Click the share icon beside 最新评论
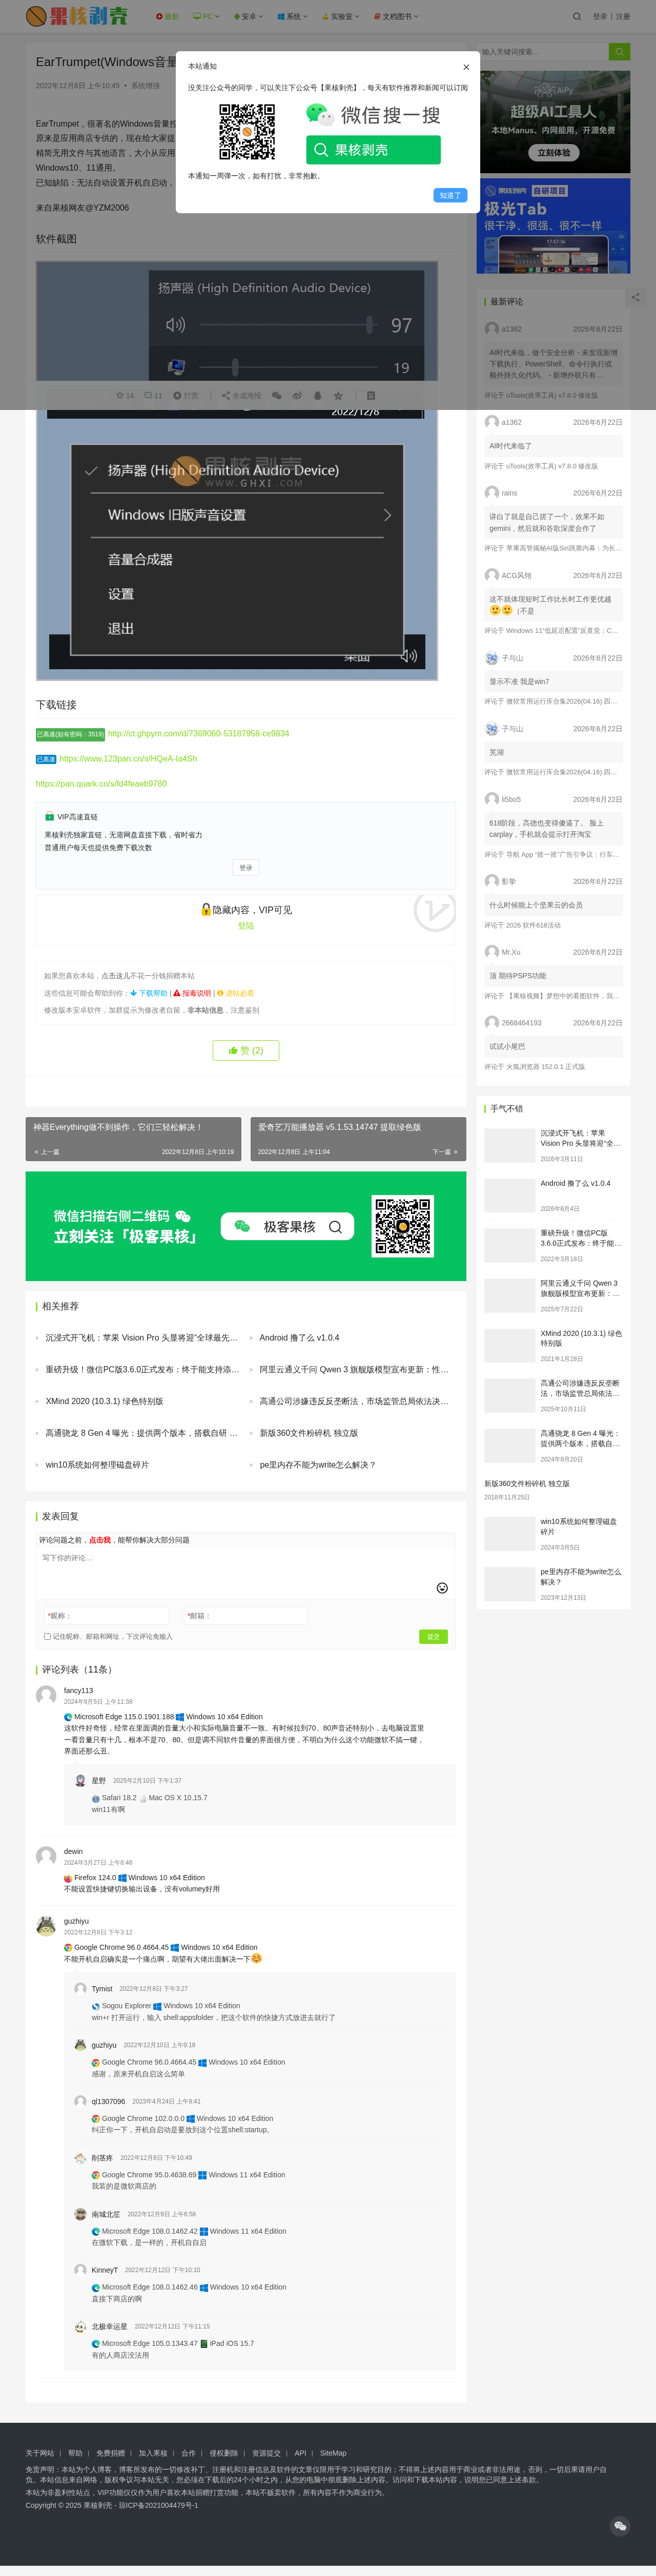The width and height of the screenshot is (656, 2576). [x=635, y=297]
